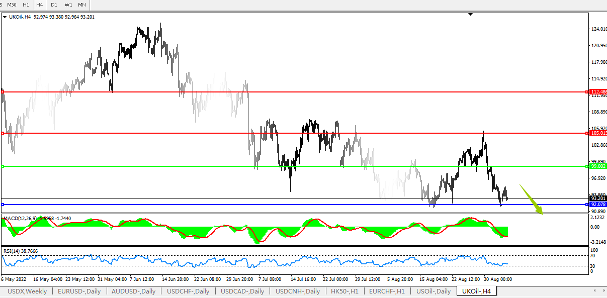The image size is (607, 298).
Task: Switch to the MN monthly timeframe
Action: (82, 5)
